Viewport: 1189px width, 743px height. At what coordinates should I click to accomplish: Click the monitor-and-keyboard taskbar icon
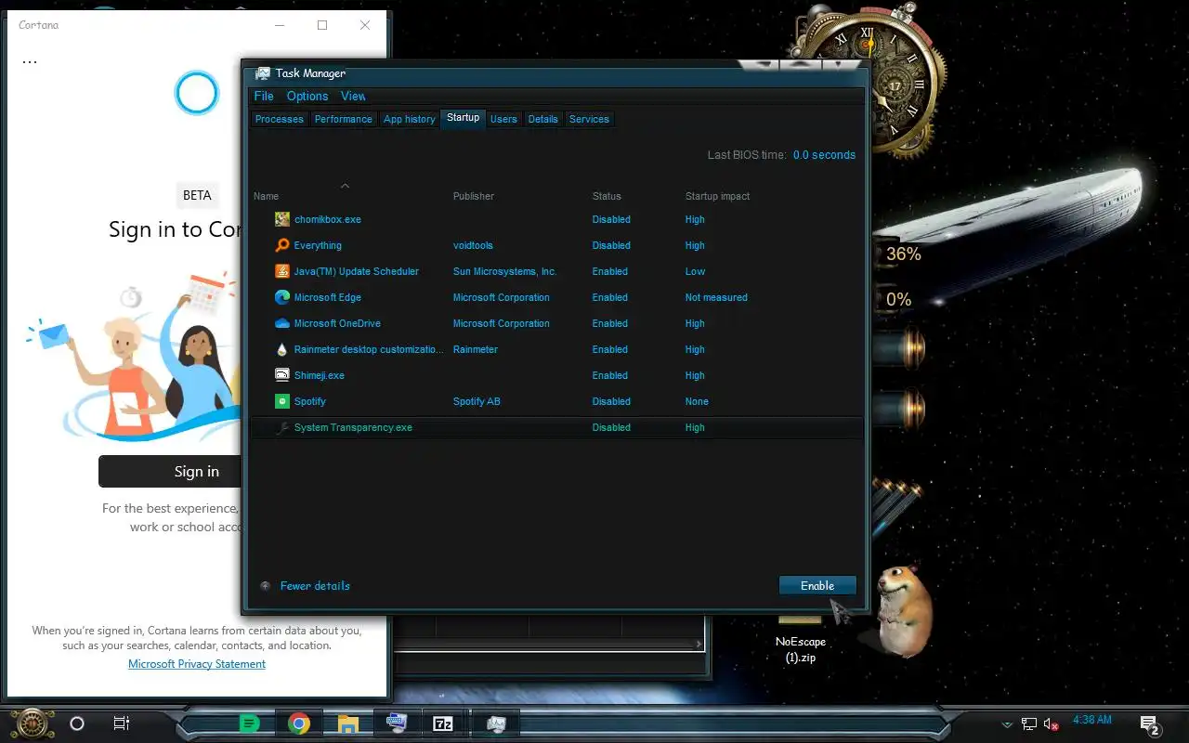(x=396, y=723)
